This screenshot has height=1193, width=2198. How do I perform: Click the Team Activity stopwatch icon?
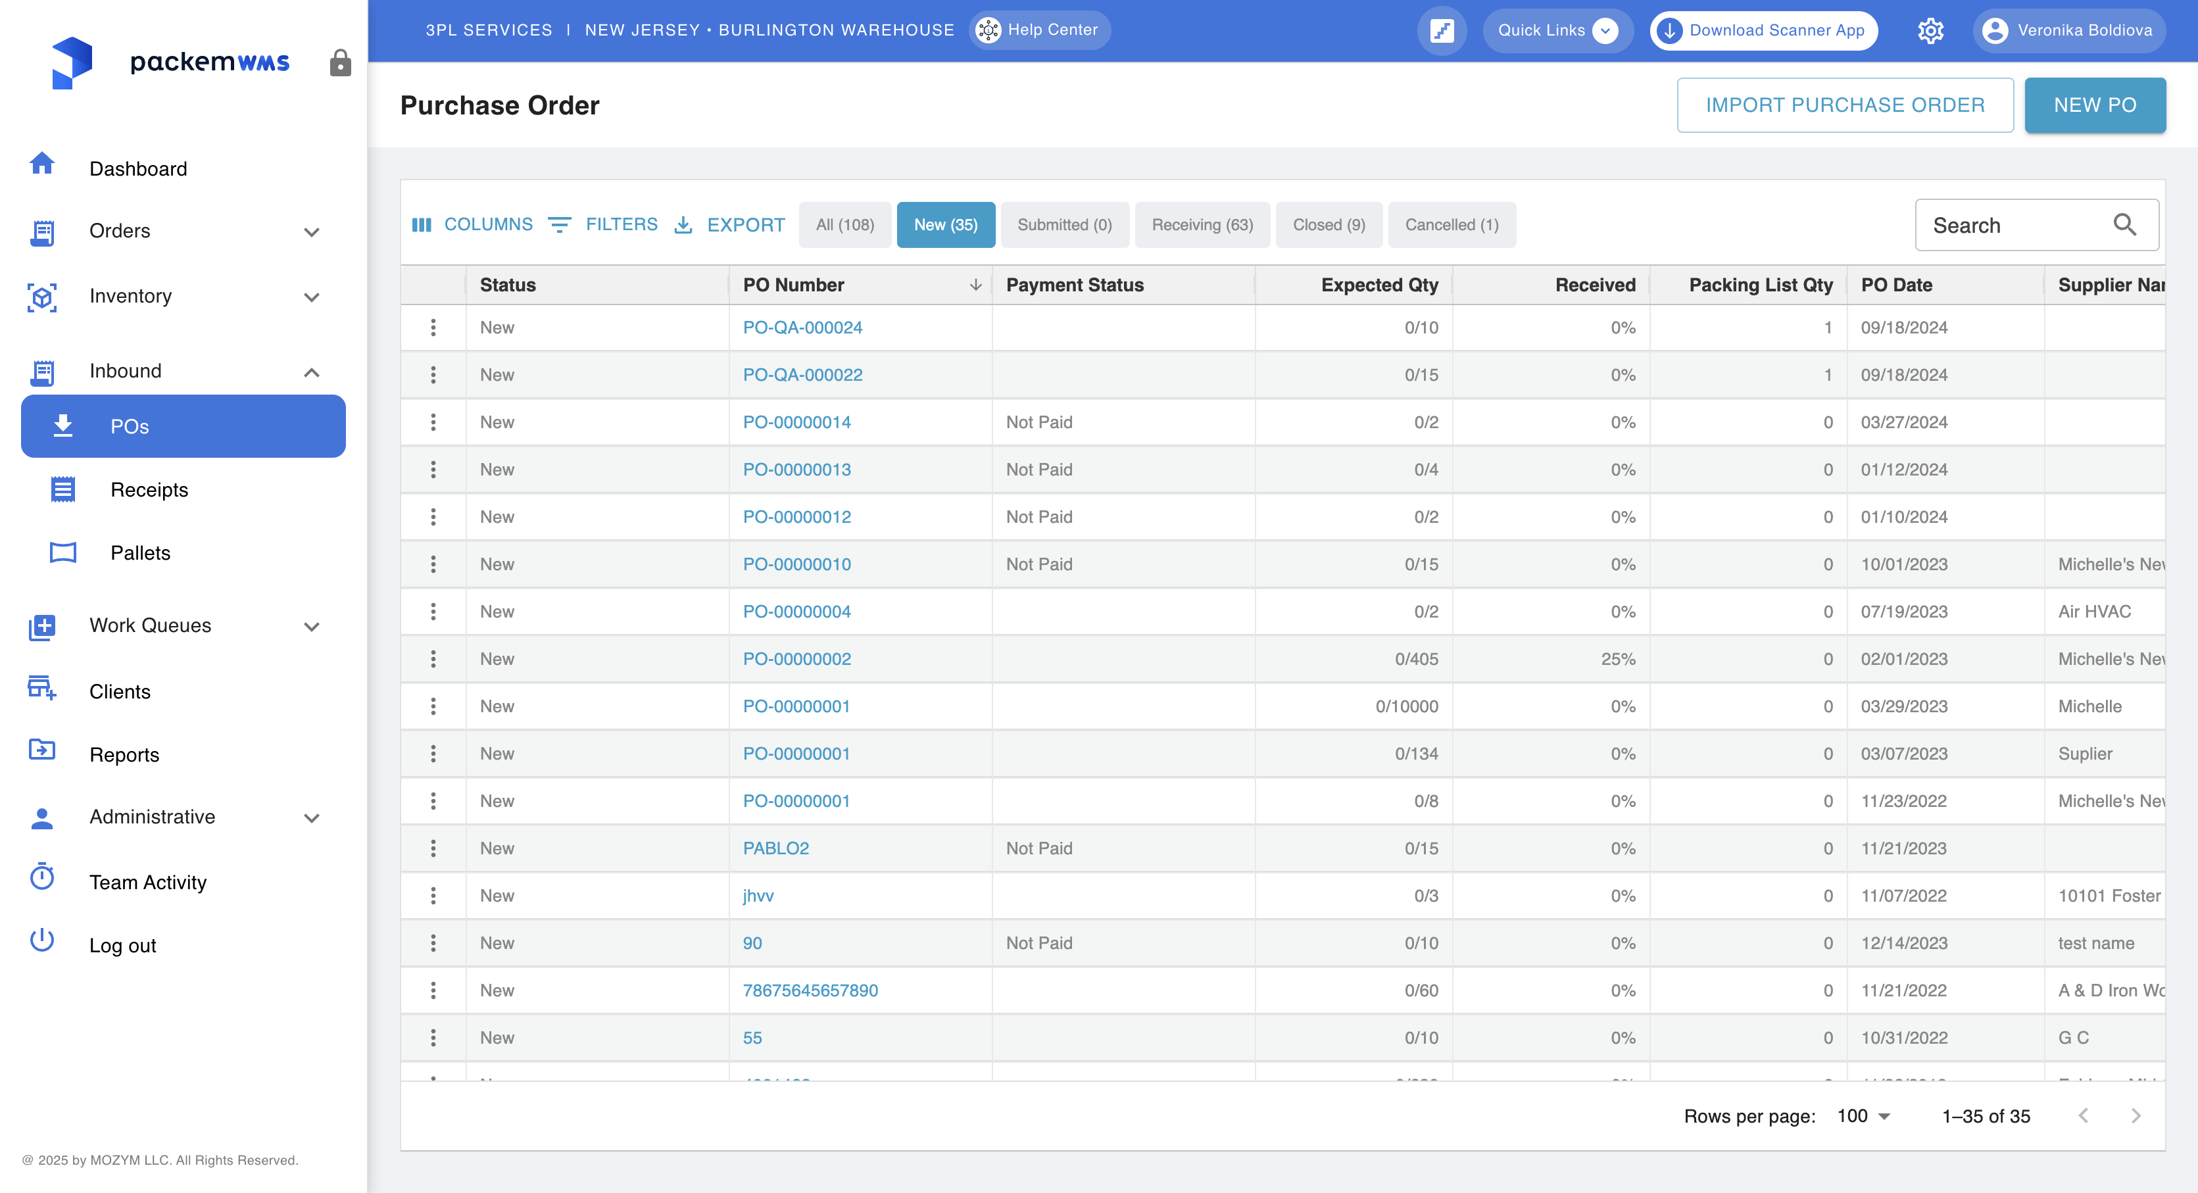coord(42,877)
